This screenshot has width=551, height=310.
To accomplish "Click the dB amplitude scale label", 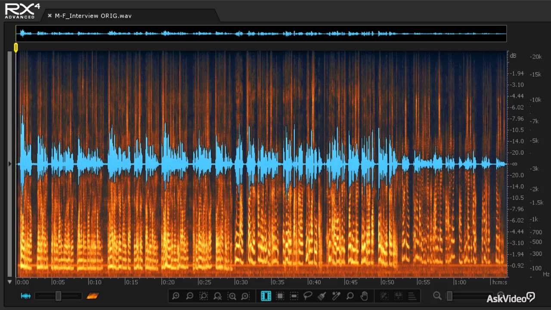I will pos(513,56).
